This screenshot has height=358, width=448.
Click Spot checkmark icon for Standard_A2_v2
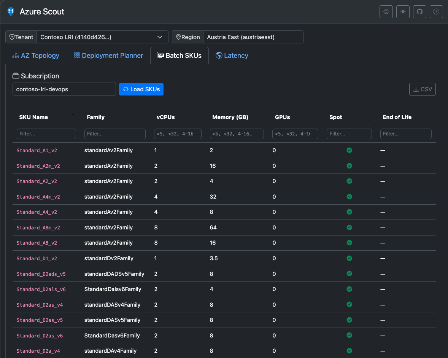coord(349,181)
